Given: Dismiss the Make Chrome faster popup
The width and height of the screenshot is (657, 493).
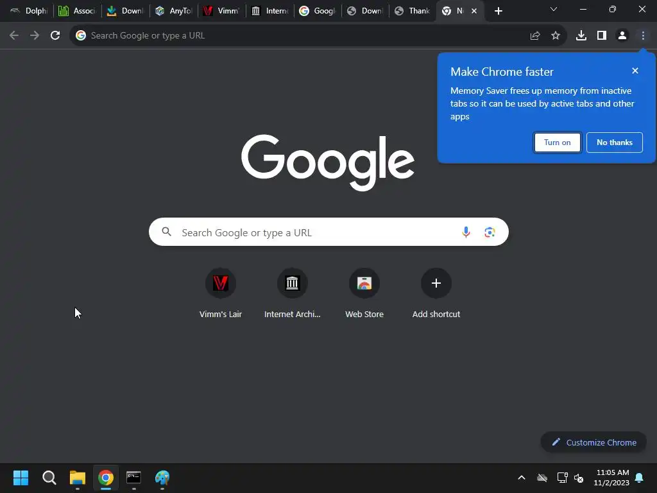Looking at the screenshot, I should (x=635, y=71).
